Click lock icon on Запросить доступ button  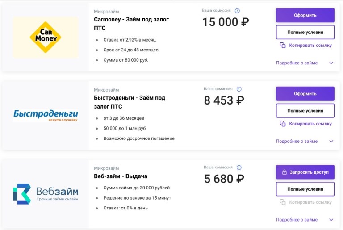[284, 172]
